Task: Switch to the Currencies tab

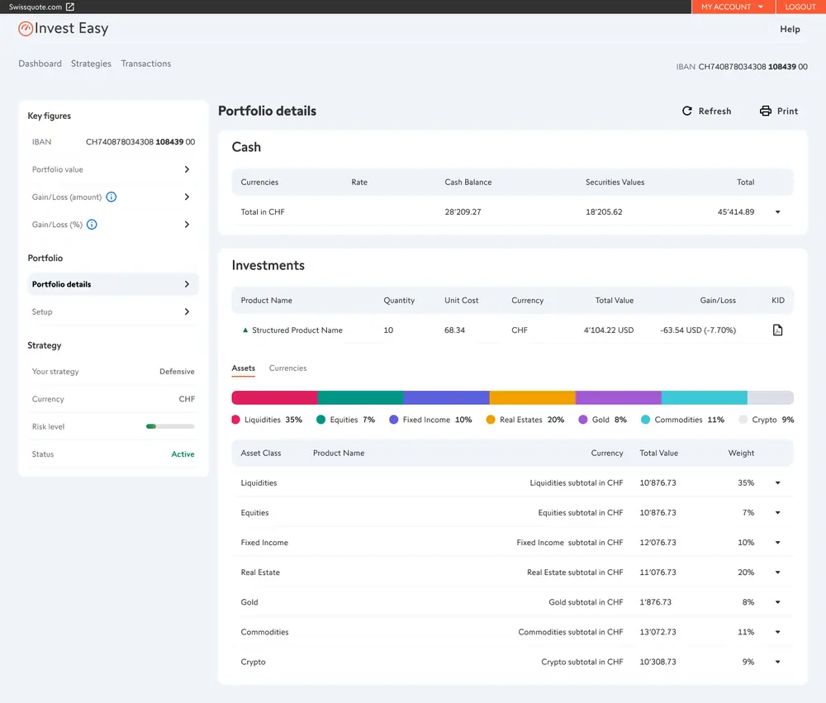Action: (287, 368)
